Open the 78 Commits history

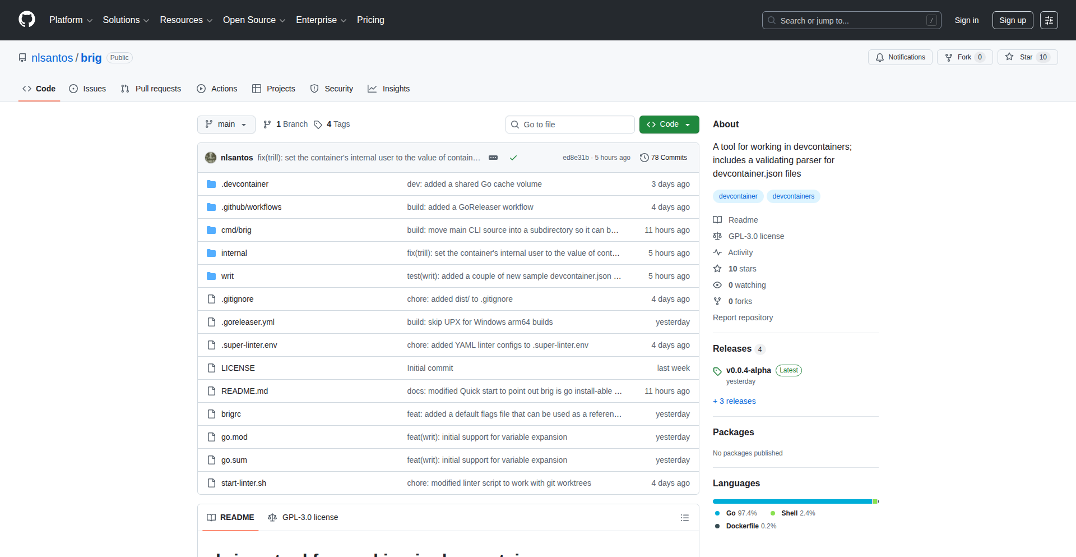pyautogui.click(x=664, y=158)
